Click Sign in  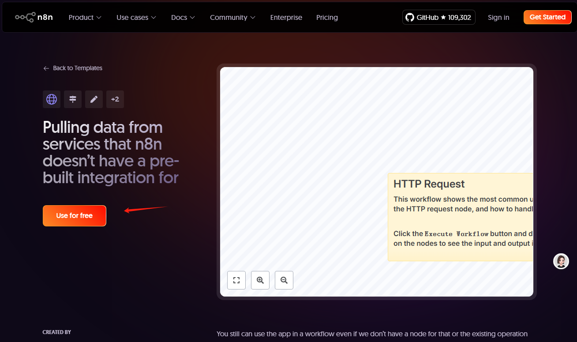tap(498, 17)
